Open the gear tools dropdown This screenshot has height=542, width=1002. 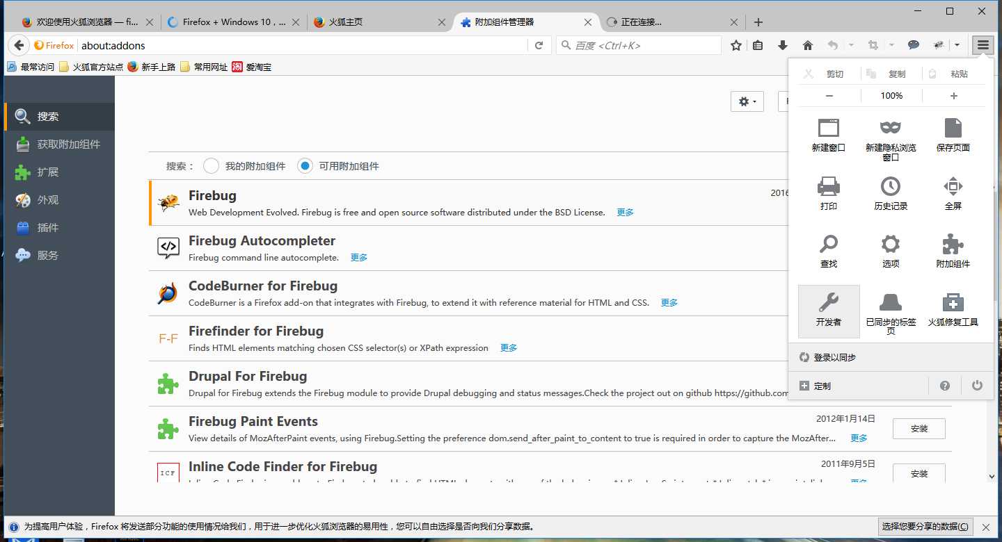click(x=747, y=101)
